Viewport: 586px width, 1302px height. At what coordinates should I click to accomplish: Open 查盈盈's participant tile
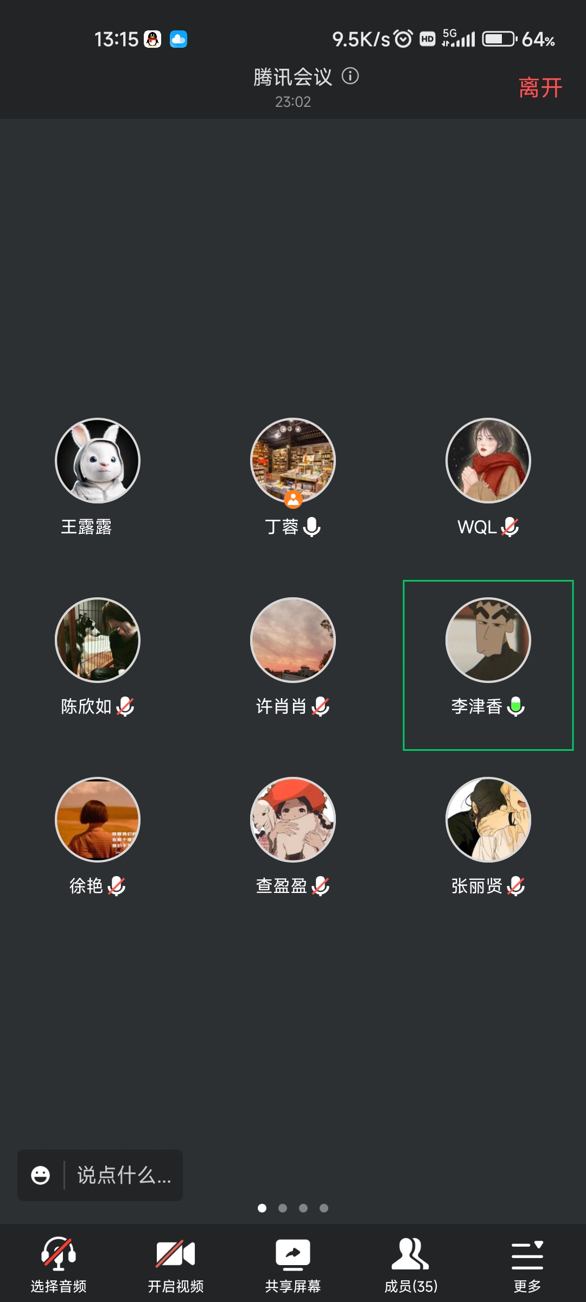pos(293,837)
